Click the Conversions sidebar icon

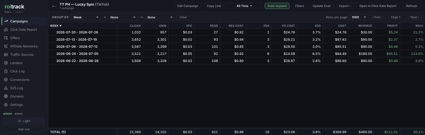tap(6, 80)
